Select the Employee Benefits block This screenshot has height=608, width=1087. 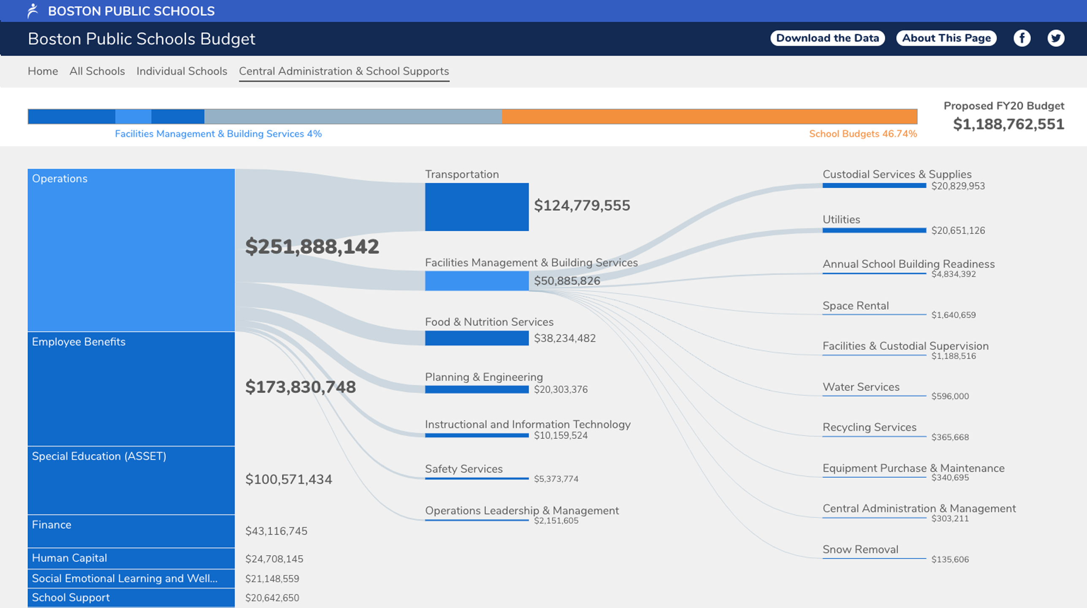coord(131,389)
